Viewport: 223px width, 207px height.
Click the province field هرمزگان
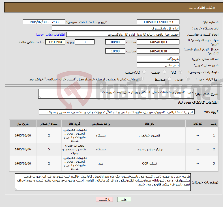[x=158, y=59]
